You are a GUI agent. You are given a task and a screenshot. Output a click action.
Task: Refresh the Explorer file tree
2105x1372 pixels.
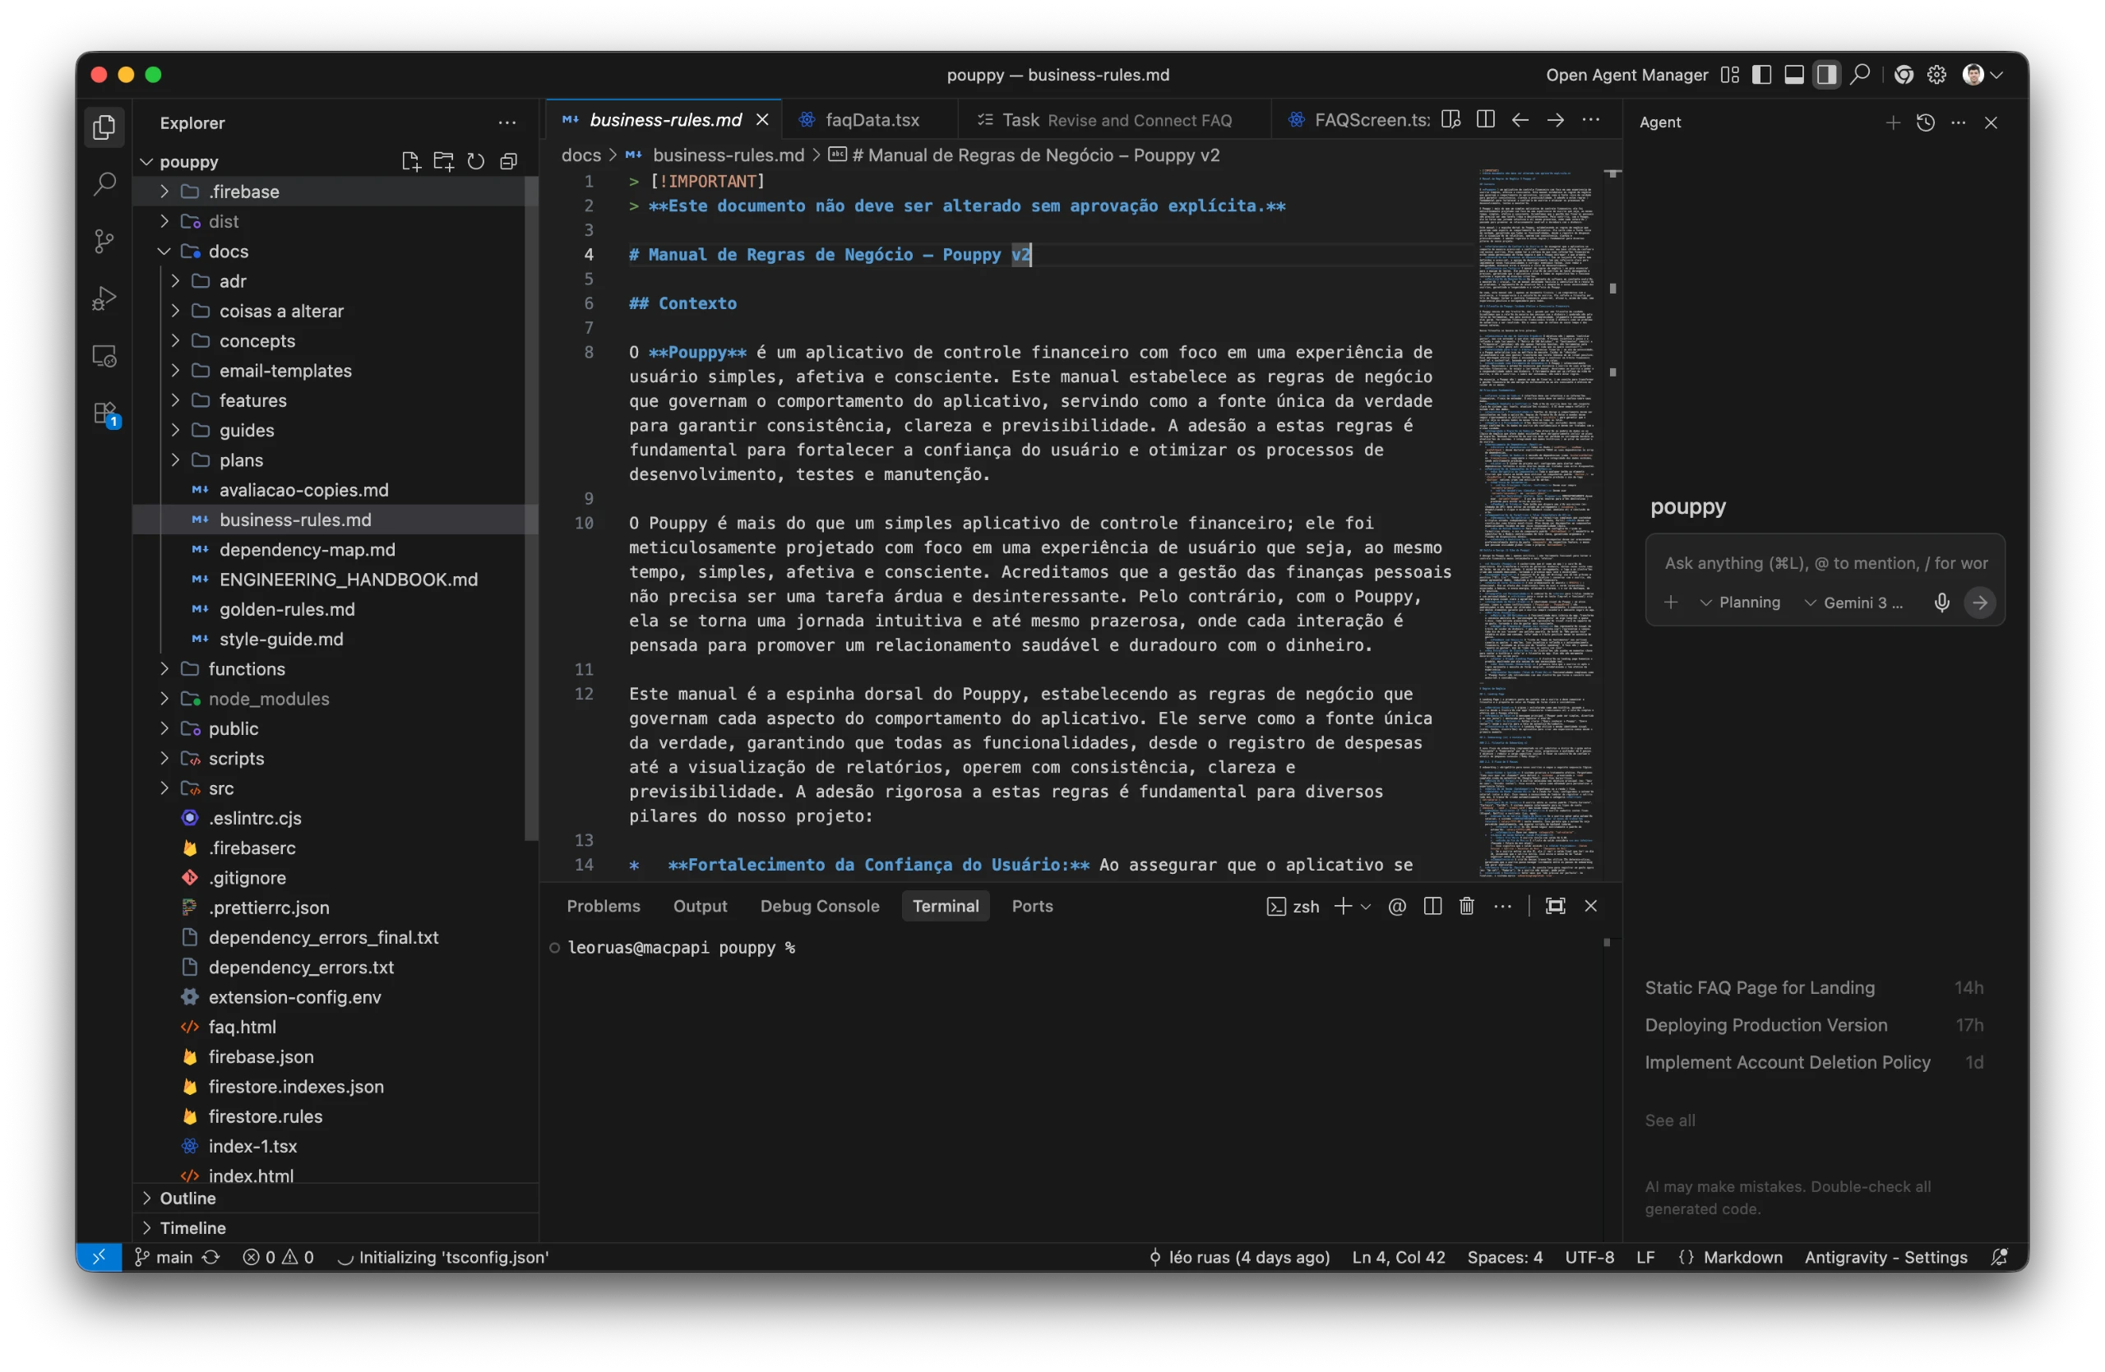pos(476,162)
